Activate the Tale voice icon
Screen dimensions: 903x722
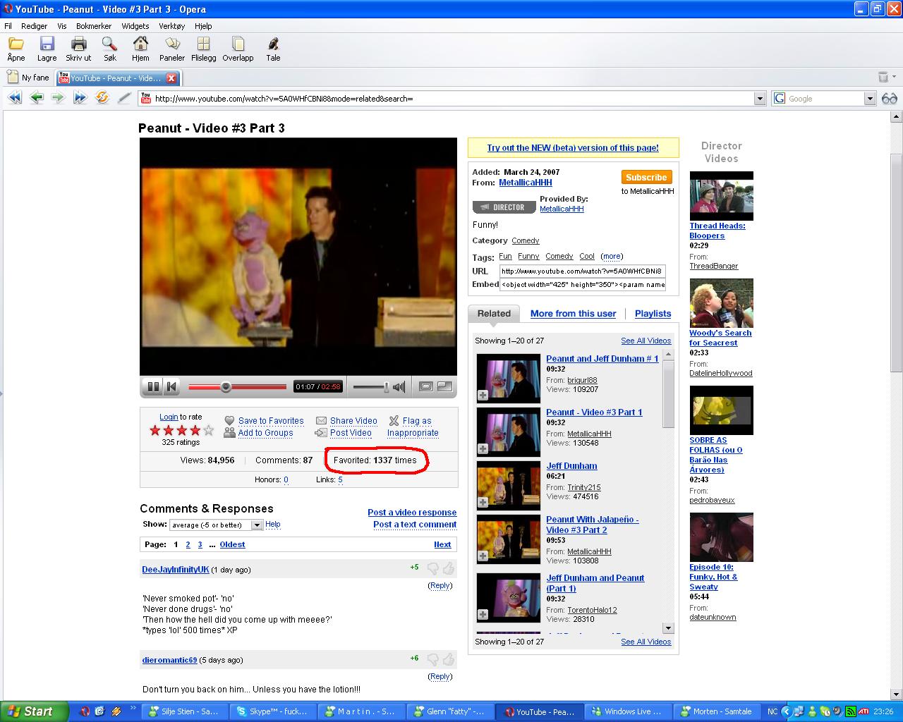point(273,44)
